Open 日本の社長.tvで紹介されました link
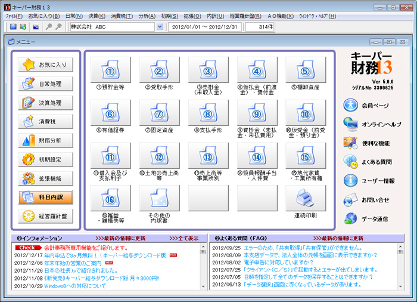This screenshot has width=417, height=302. click(x=81, y=270)
